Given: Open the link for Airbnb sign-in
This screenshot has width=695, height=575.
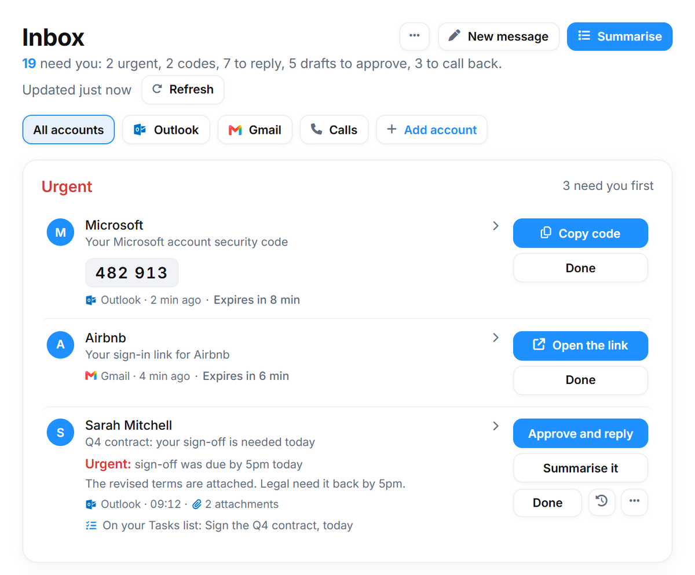Looking at the screenshot, I should coord(580,346).
